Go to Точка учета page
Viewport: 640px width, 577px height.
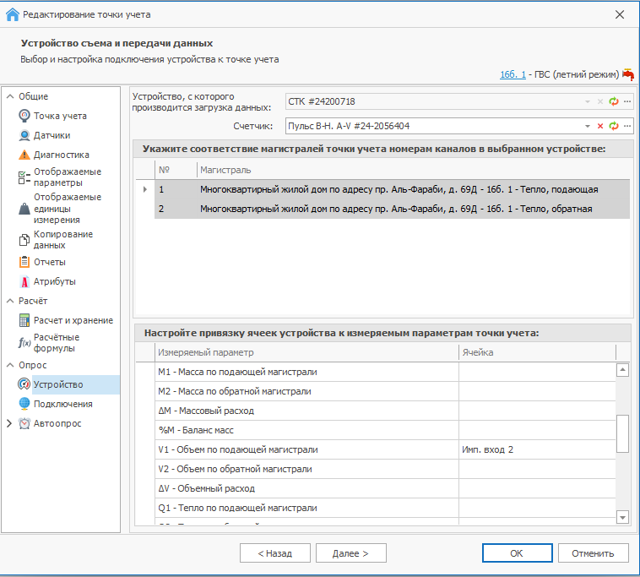click(59, 116)
